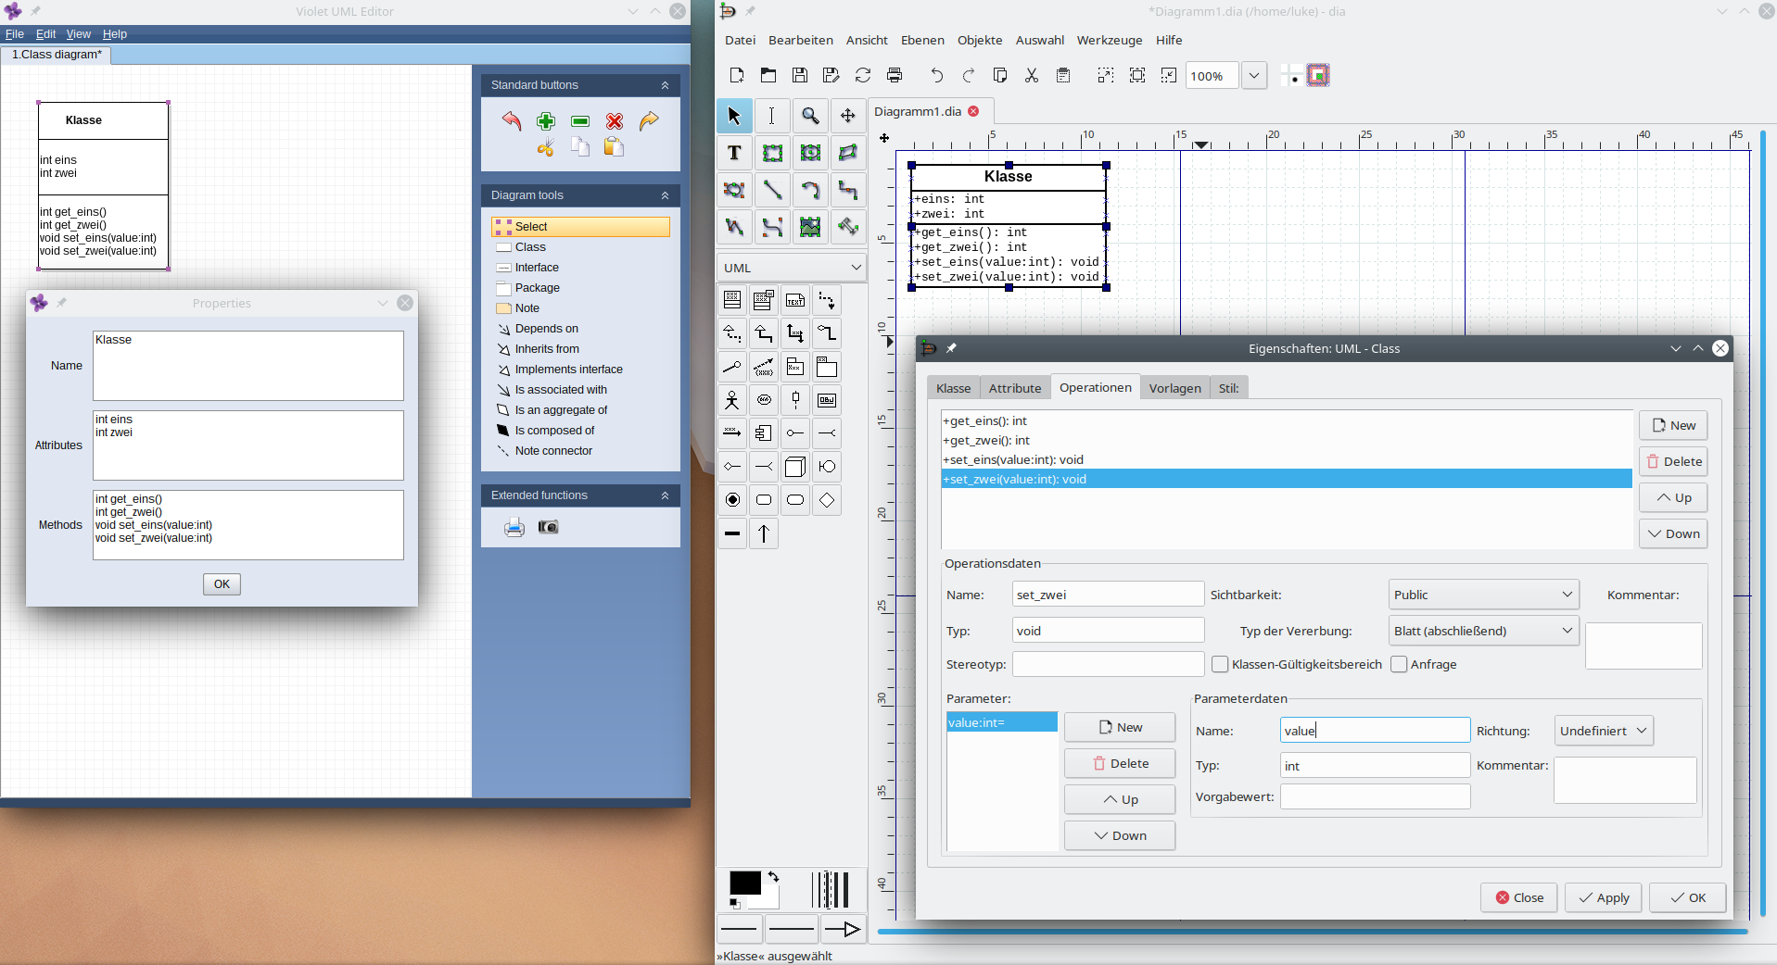Click the New file icon in Dia toolbar
This screenshot has height=965, width=1777.
click(737, 76)
